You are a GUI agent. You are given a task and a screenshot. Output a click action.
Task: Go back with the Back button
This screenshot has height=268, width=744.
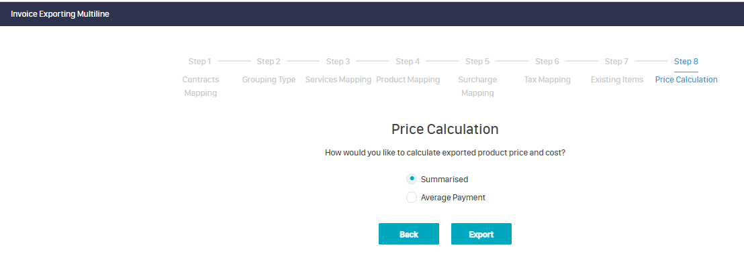pyautogui.click(x=409, y=234)
